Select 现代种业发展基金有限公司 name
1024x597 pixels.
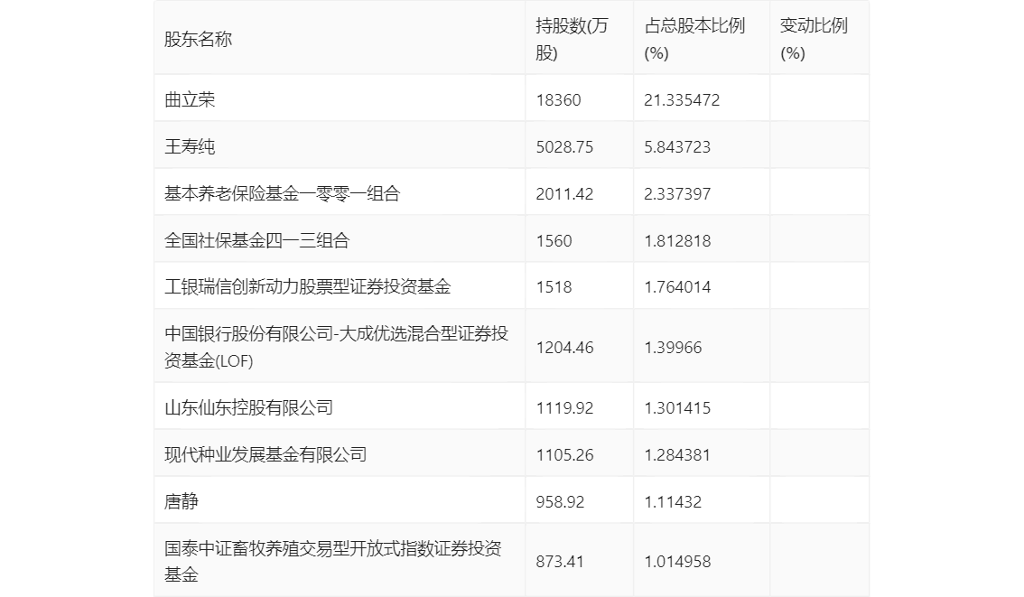pyautogui.click(x=265, y=455)
